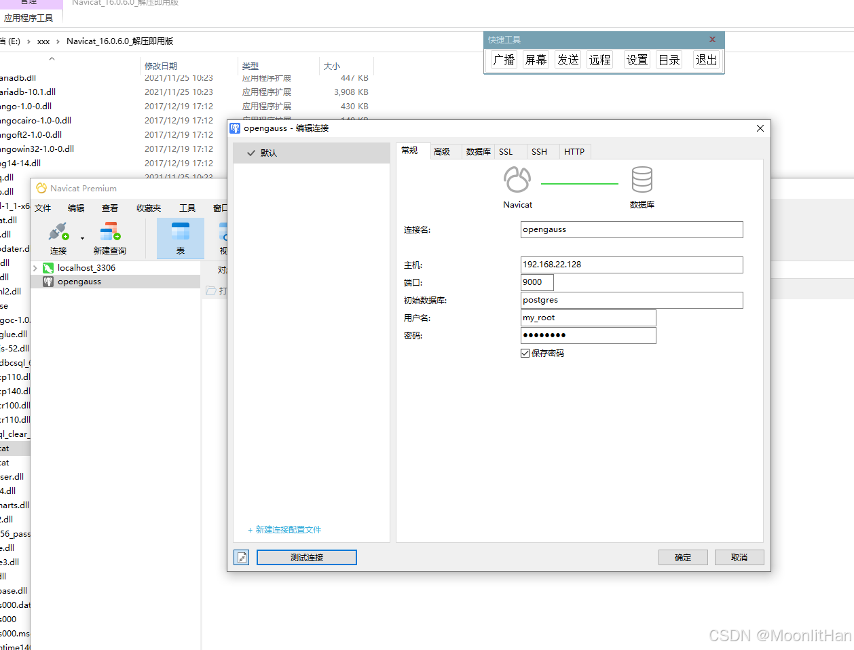This screenshot has width=854, height=650.
Task: Switch to the 高级 tab
Action: tap(444, 151)
